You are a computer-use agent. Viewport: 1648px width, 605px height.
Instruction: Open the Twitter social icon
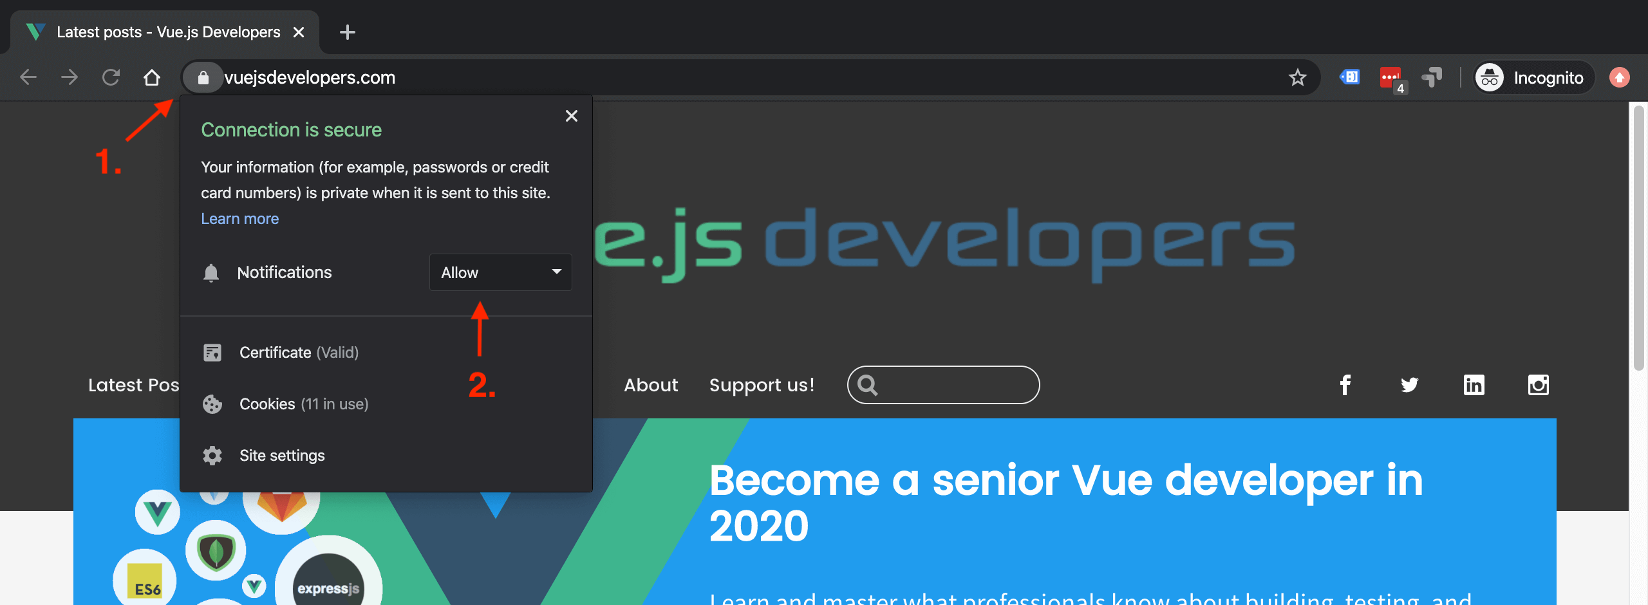coord(1409,385)
